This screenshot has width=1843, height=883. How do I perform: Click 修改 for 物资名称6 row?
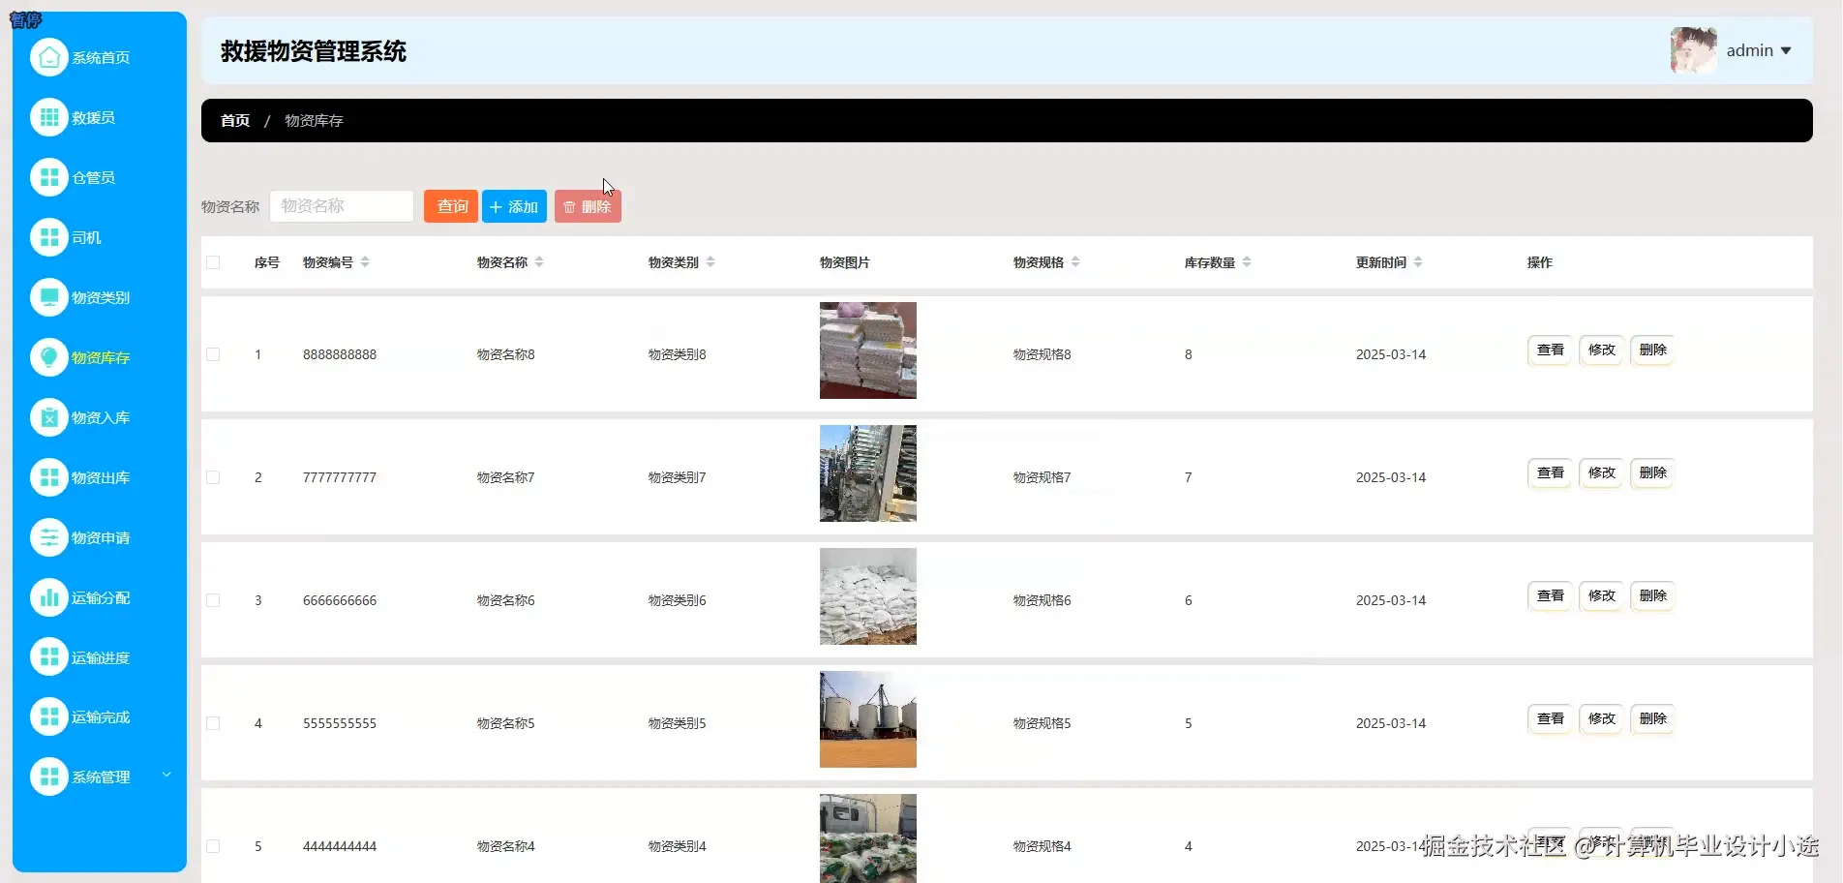1601,595
